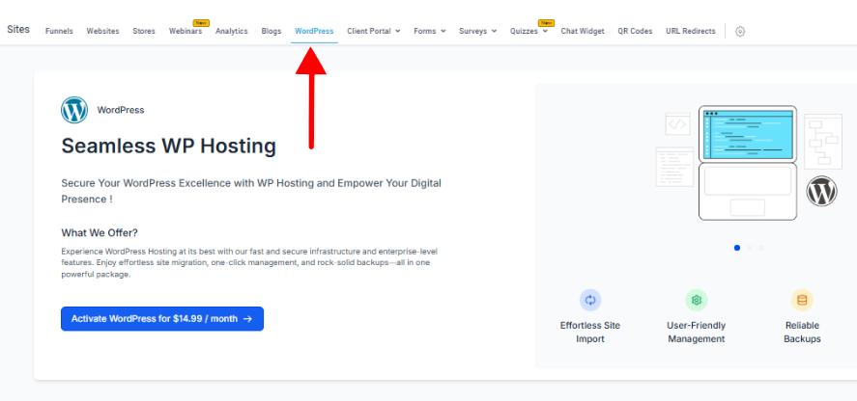
Task: Select the third carousel dot
Action: [762, 248]
